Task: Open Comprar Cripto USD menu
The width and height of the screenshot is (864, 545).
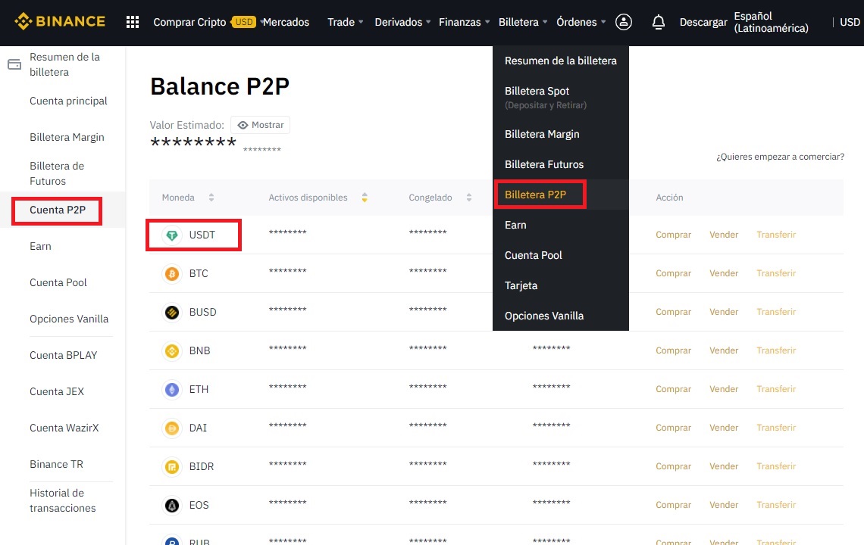Action: [x=204, y=22]
